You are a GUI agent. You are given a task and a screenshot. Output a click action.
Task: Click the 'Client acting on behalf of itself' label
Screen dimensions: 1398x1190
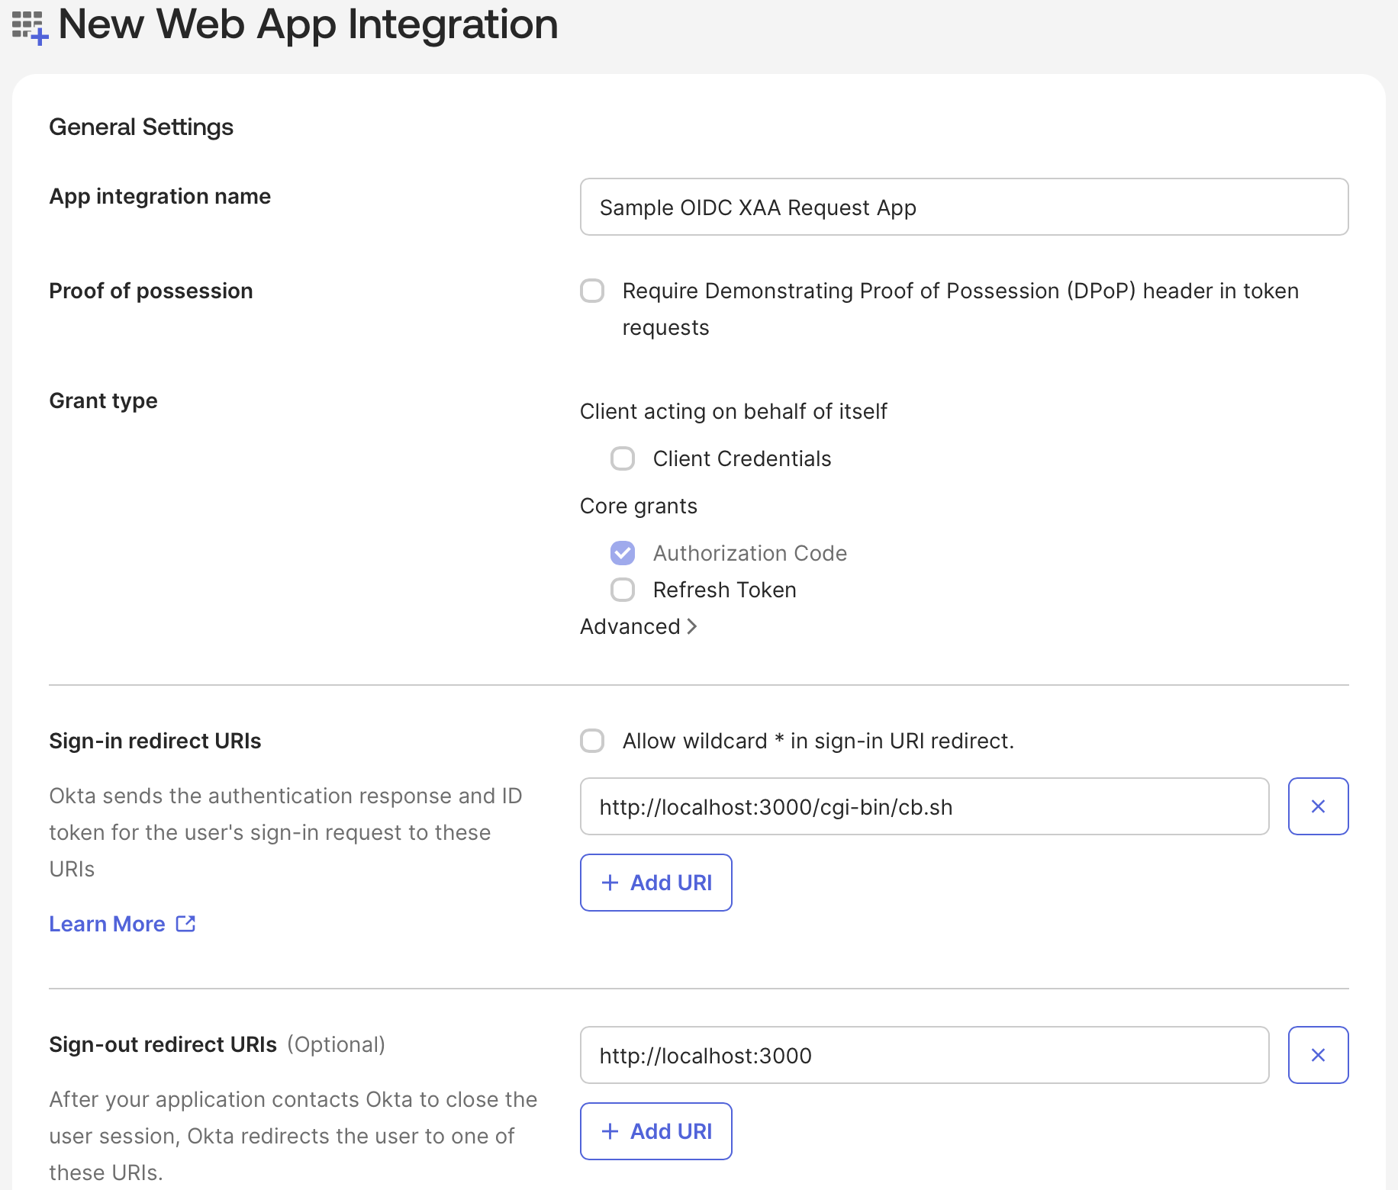pos(733,411)
